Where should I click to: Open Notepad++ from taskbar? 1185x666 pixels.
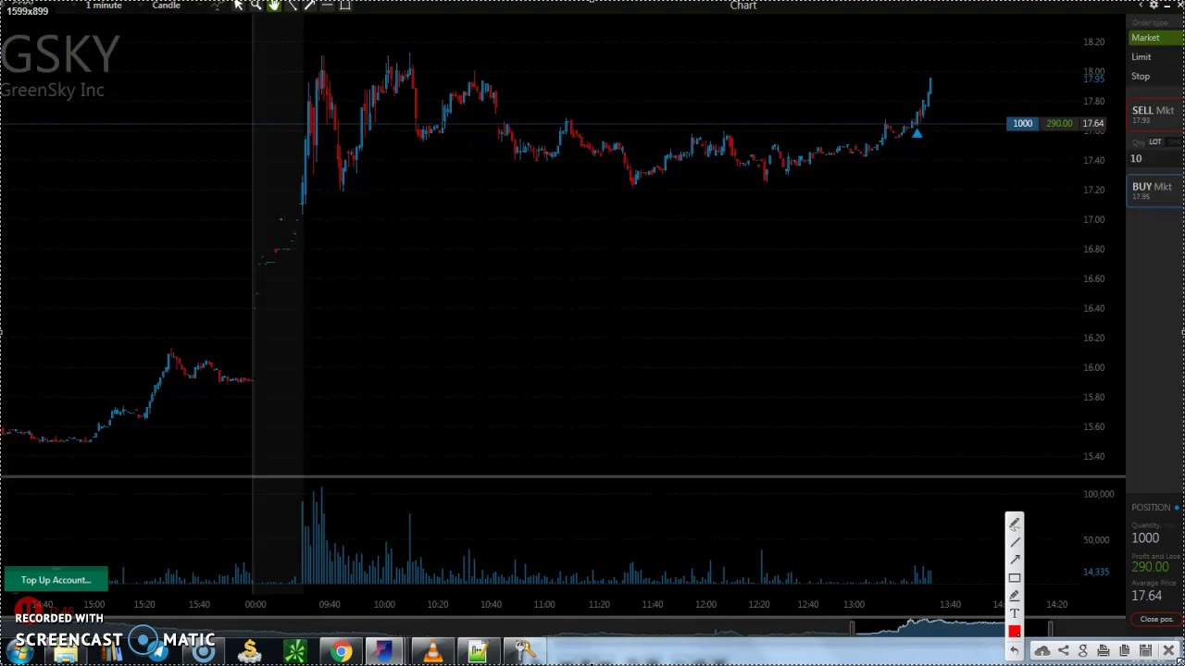[x=478, y=652]
